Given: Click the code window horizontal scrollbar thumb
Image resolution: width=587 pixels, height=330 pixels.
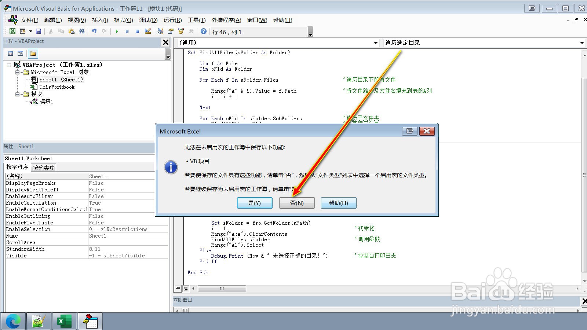Looking at the screenshot, I should (222, 289).
